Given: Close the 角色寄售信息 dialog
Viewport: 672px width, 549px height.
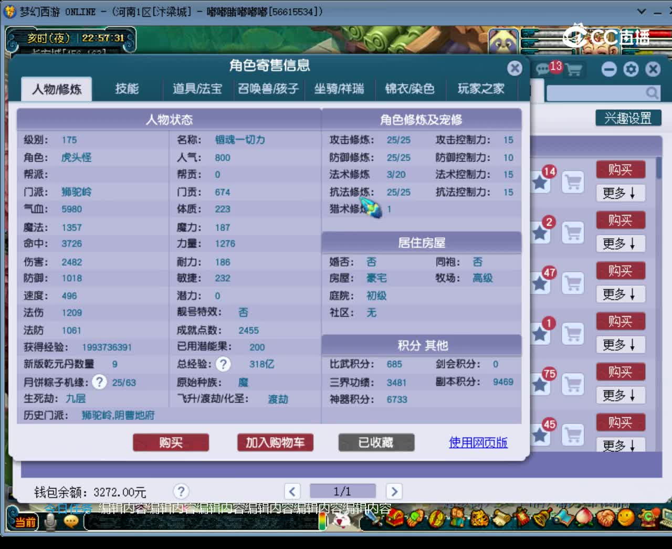Looking at the screenshot, I should (x=514, y=68).
